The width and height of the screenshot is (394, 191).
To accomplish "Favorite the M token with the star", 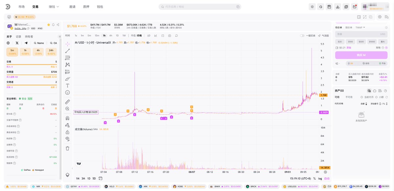I will point(49,25).
